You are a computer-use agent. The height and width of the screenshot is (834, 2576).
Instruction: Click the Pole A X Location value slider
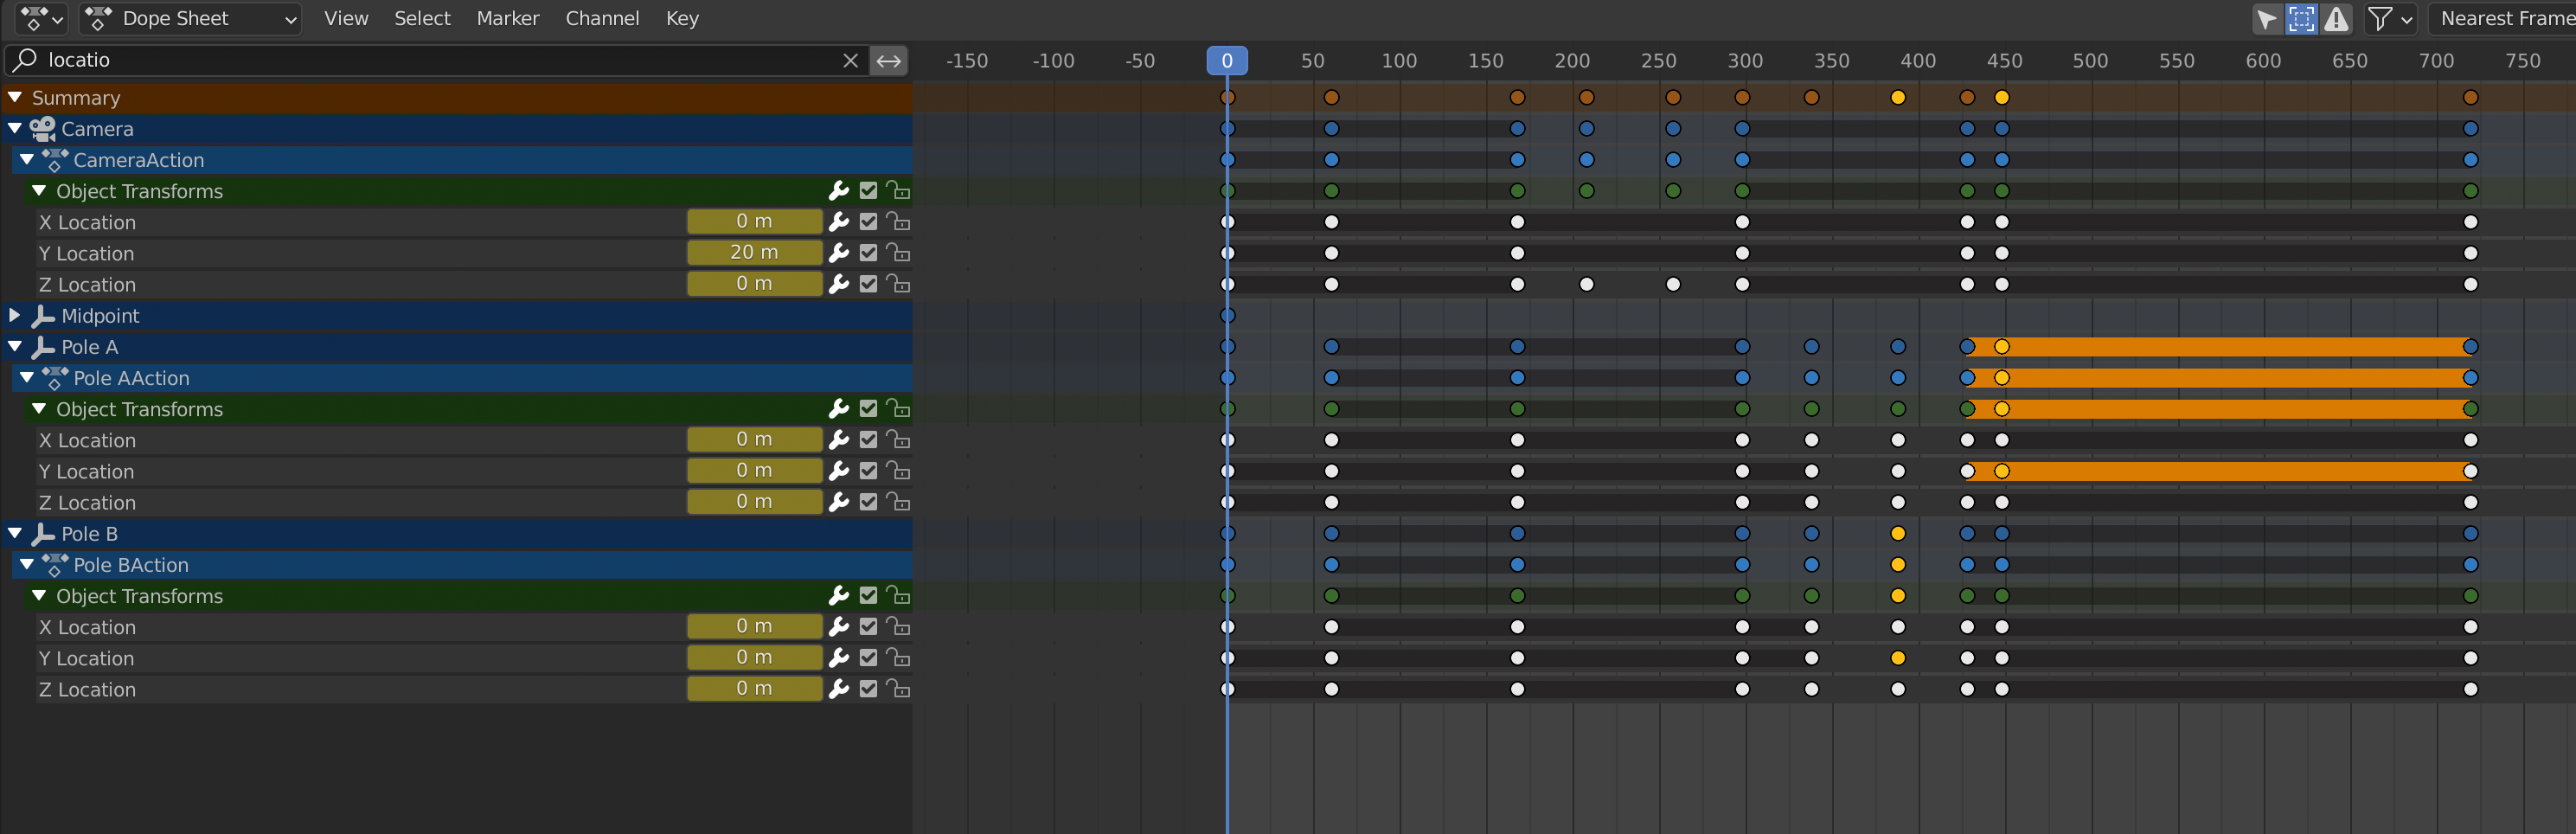pyautogui.click(x=754, y=439)
